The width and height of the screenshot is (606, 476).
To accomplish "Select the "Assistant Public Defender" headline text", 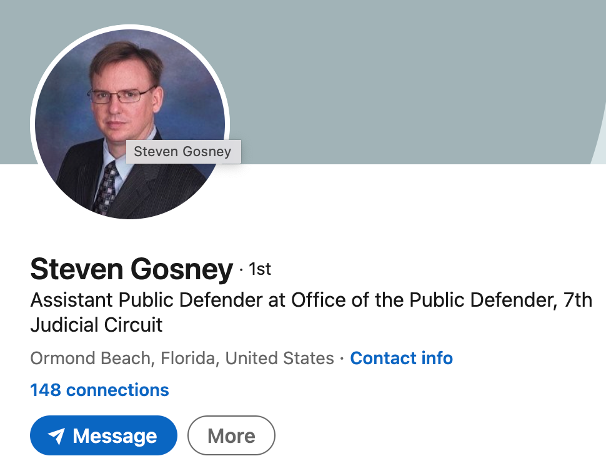I will pos(146,300).
